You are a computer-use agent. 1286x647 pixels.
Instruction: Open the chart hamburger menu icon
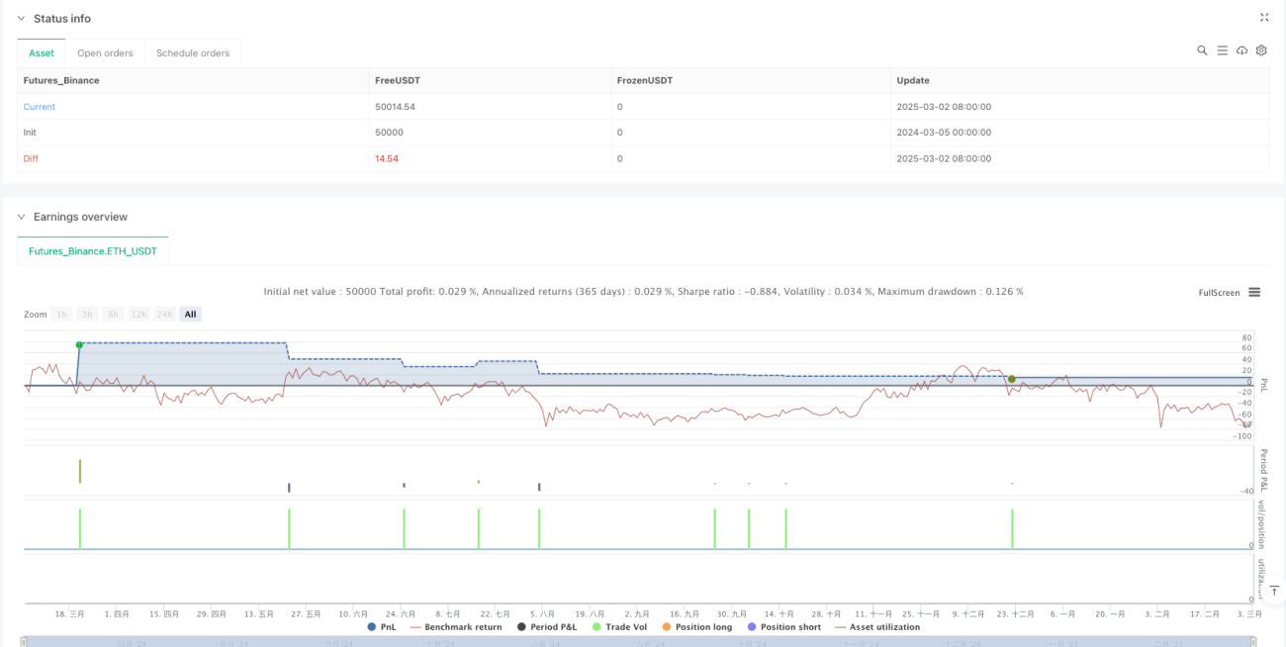point(1254,292)
